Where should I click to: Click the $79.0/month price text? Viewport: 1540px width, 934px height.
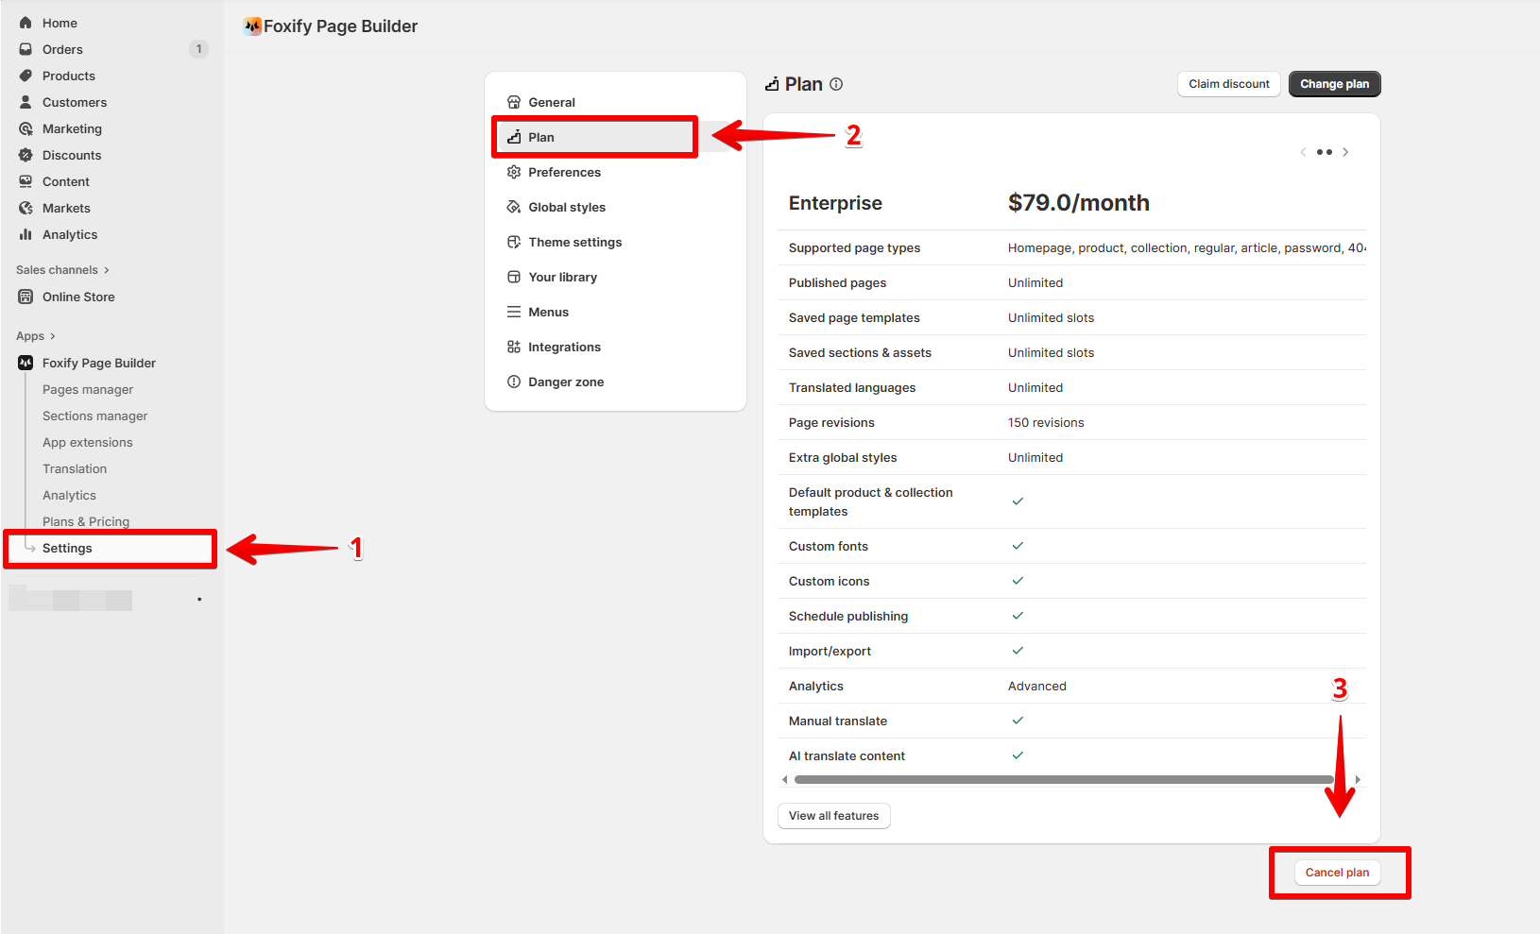(x=1079, y=203)
